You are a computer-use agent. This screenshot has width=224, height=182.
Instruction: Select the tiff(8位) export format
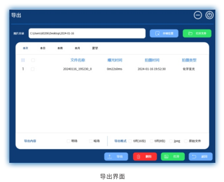coord(151,141)
